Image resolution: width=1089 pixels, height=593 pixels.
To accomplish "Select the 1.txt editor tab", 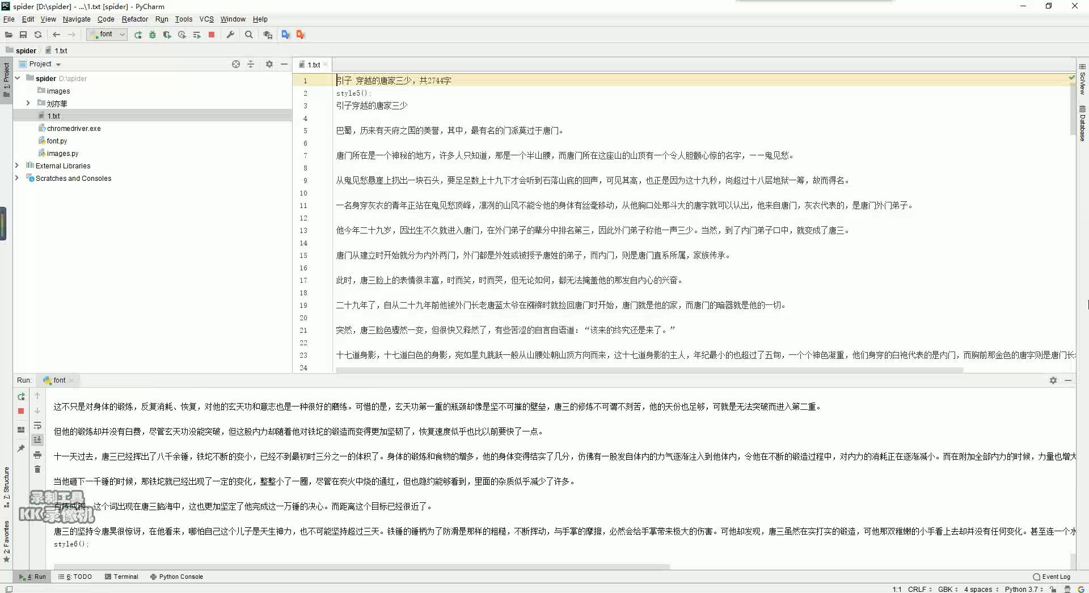I will click(314, 65).
